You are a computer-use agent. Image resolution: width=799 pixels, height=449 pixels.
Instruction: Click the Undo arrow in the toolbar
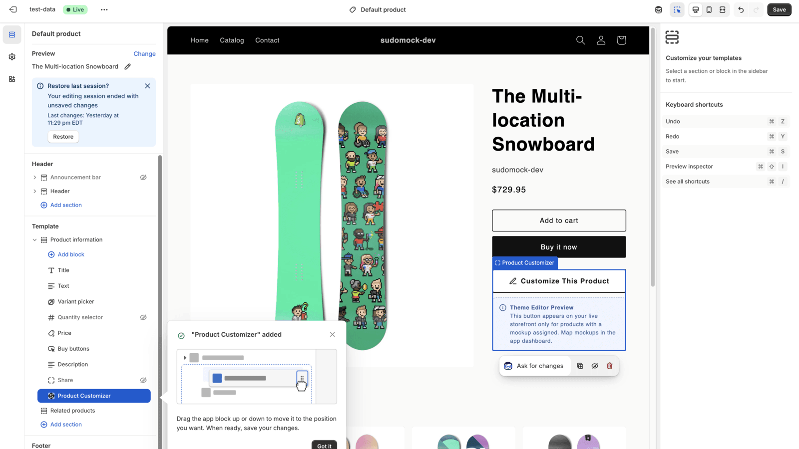click(741, 9)
